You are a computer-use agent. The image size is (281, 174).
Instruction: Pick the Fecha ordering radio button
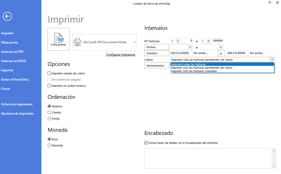pyautogui.click(x=49, y=119)
